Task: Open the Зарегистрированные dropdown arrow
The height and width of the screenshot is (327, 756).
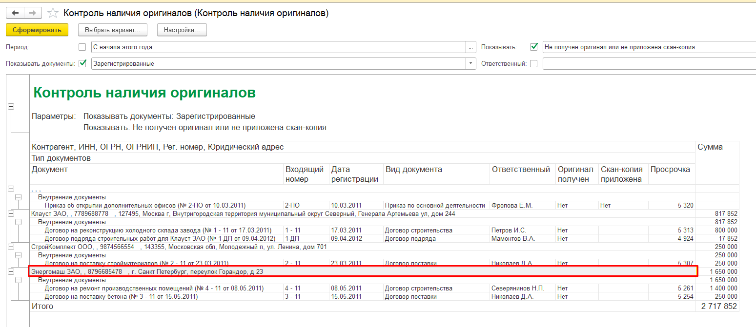Action: pyautogui.click(x=471, y=64)
